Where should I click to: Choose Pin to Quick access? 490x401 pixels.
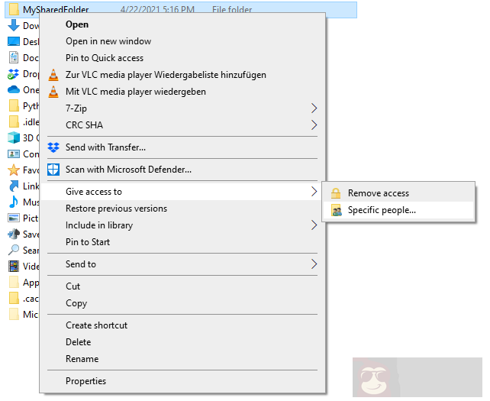click(x=105, y=58)
